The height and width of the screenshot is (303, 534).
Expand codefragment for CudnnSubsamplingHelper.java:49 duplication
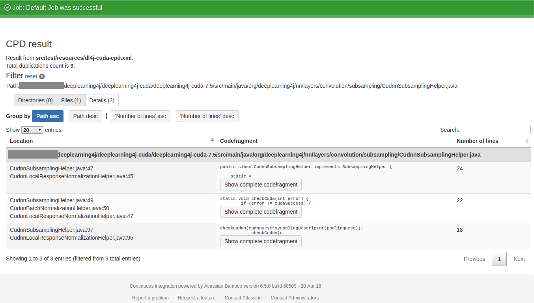pyautogui.click(x=260, y=211)
